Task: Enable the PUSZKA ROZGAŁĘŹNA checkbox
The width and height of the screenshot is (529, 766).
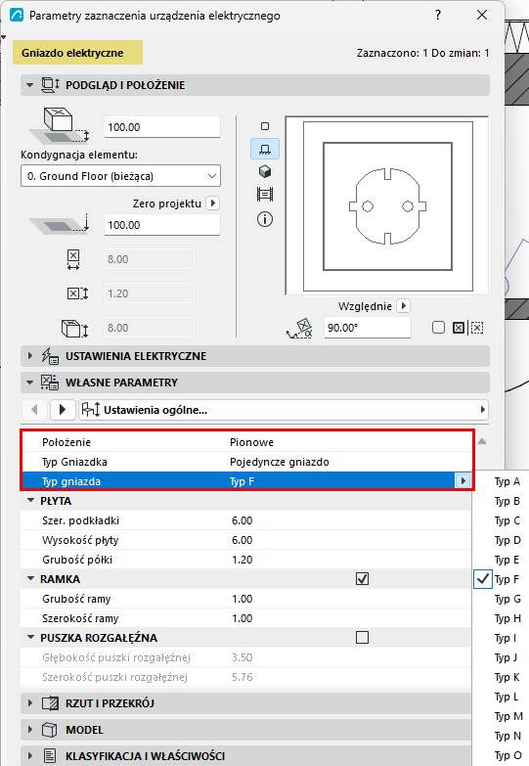Action: (x=362, y=638)
